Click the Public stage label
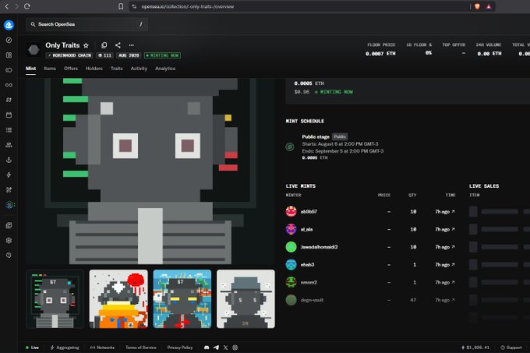 tap(316, 136)
